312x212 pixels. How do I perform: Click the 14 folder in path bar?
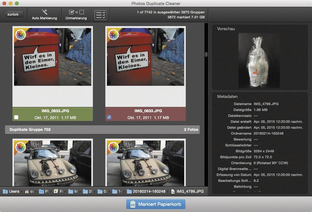[117, 191]
